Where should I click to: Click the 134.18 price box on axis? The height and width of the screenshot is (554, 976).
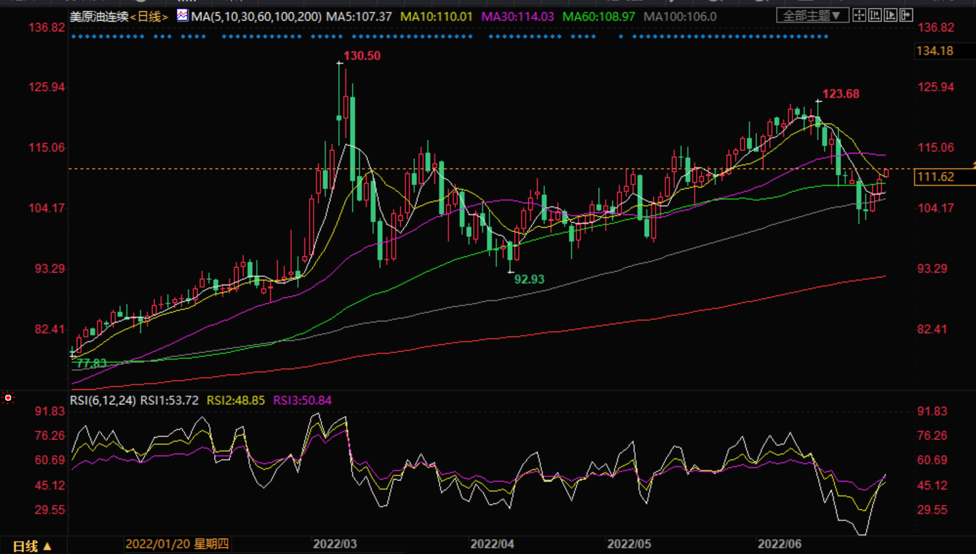pos(935,51)
